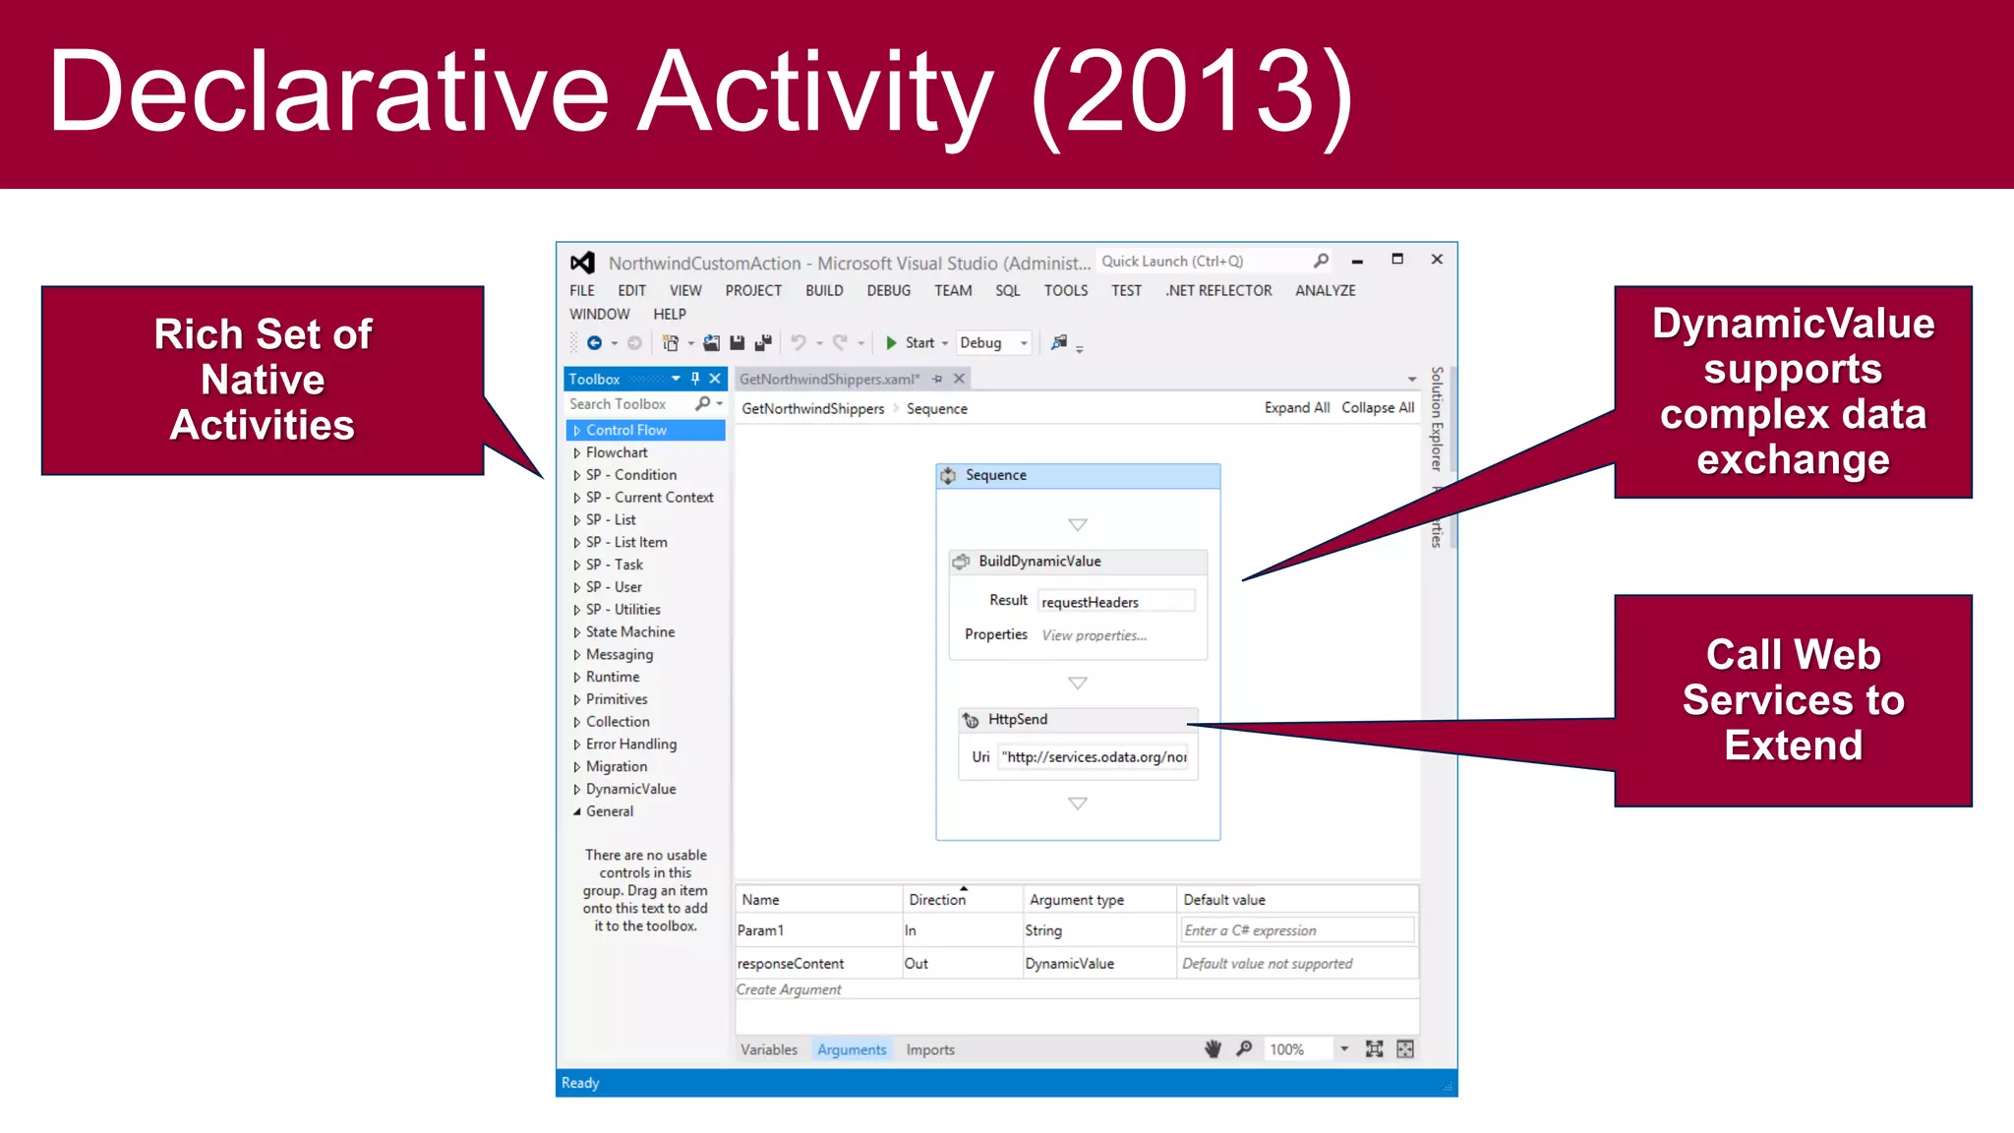Open the Start button dropdown arrow
Viewport: 2014px width, 1133px height.
point(945,343)
